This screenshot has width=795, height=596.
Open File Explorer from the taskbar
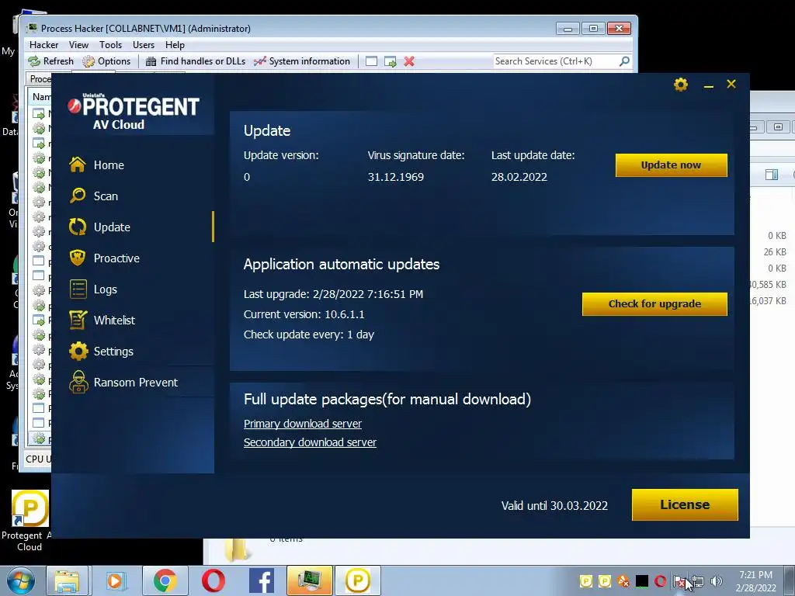coord(67,580)
